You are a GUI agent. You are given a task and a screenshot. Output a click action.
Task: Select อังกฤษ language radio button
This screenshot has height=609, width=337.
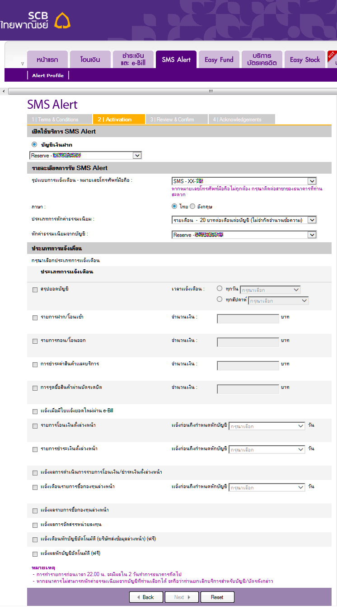[x=192, y=206]
